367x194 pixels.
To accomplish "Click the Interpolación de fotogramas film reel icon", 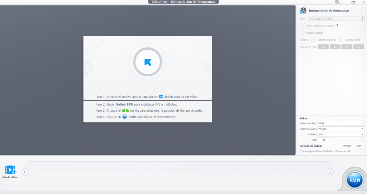I will [x=303, y=10].
